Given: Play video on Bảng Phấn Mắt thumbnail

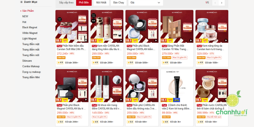Looking at the screenshot, I should (x=191, y=40).
